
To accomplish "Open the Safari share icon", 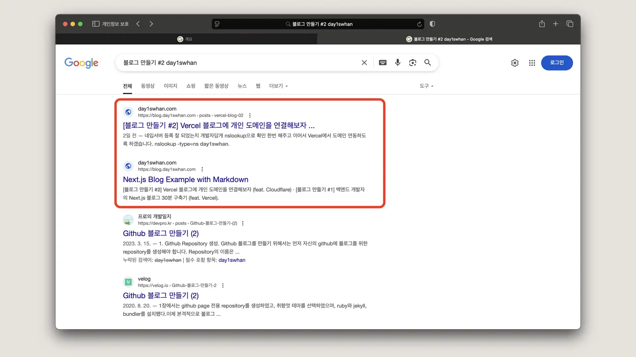I will 542,24.
